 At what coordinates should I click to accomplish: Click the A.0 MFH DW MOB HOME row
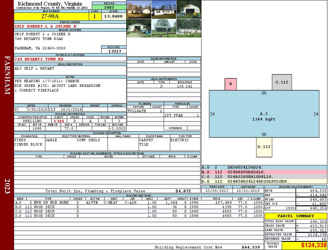pos(139,202)
